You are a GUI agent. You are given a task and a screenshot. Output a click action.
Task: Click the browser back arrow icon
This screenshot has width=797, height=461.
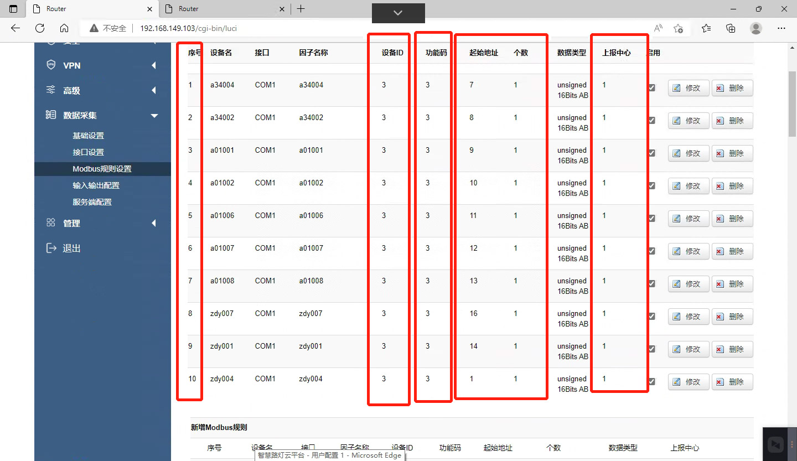pos(15,28)
